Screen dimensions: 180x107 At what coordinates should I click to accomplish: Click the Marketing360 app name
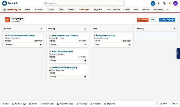click(14, 10)
